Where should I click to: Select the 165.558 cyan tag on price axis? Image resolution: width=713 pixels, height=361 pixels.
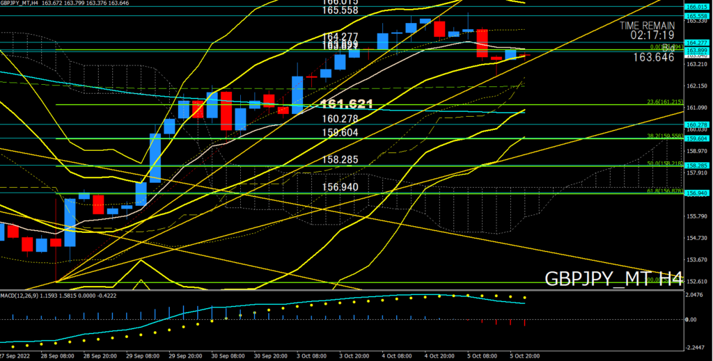[696, 16]
